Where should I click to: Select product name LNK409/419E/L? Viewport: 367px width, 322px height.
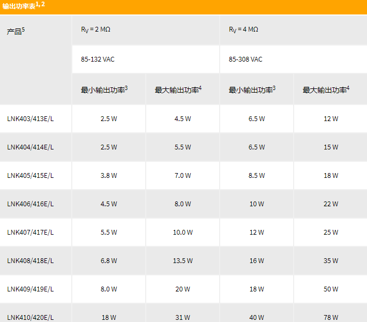click(x=31, y=289)
